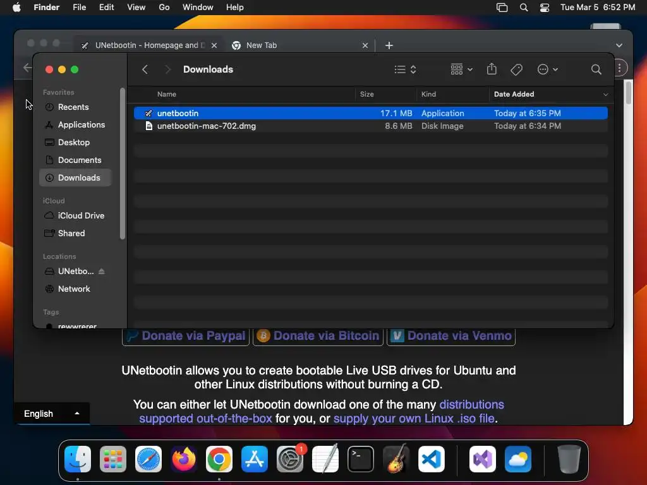Open the Apple menu
The image size is (647, 485).
16,8
